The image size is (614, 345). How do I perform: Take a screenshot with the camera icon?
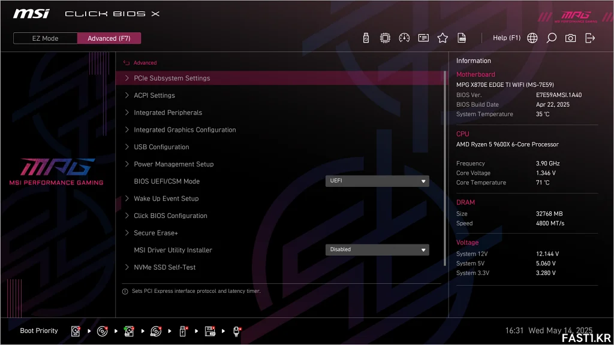[x=571, y=38]
